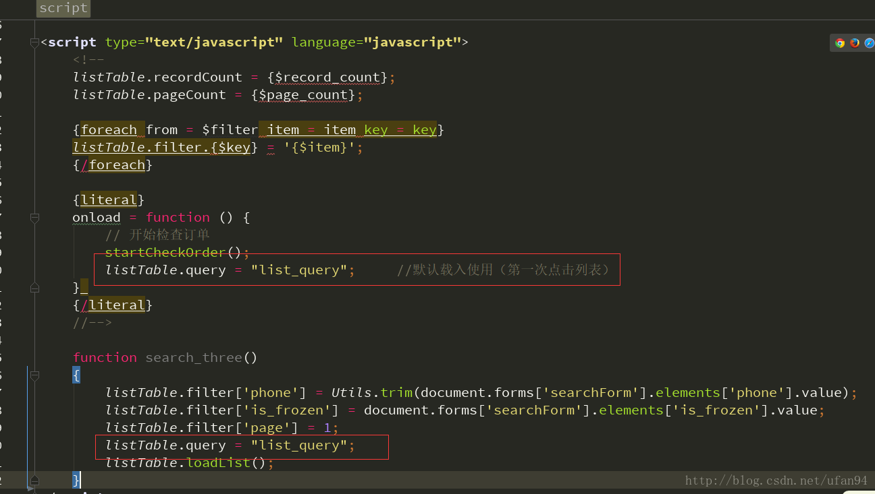Toggle fold marker at onload closing brace
Image resolution: width=875 pixels, height=494 pixels.
(x=34, y=288)
